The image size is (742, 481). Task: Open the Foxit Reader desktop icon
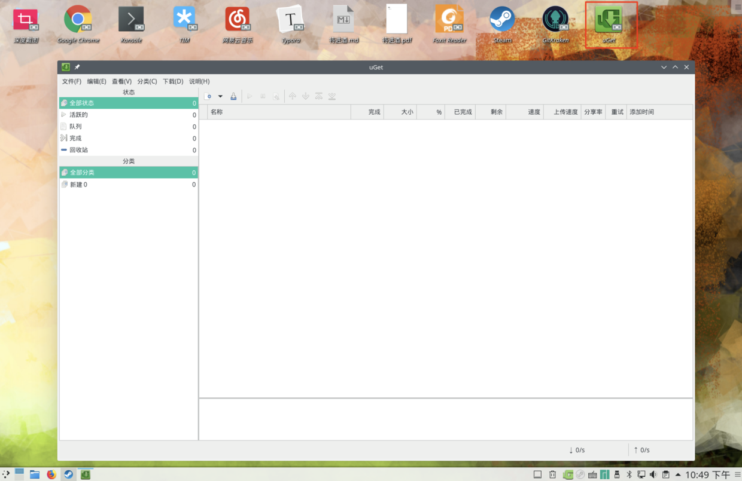point(449,25)
